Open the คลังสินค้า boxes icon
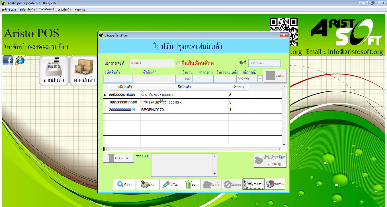Screen dimensions: 387x207 click(x=84, y=71)
